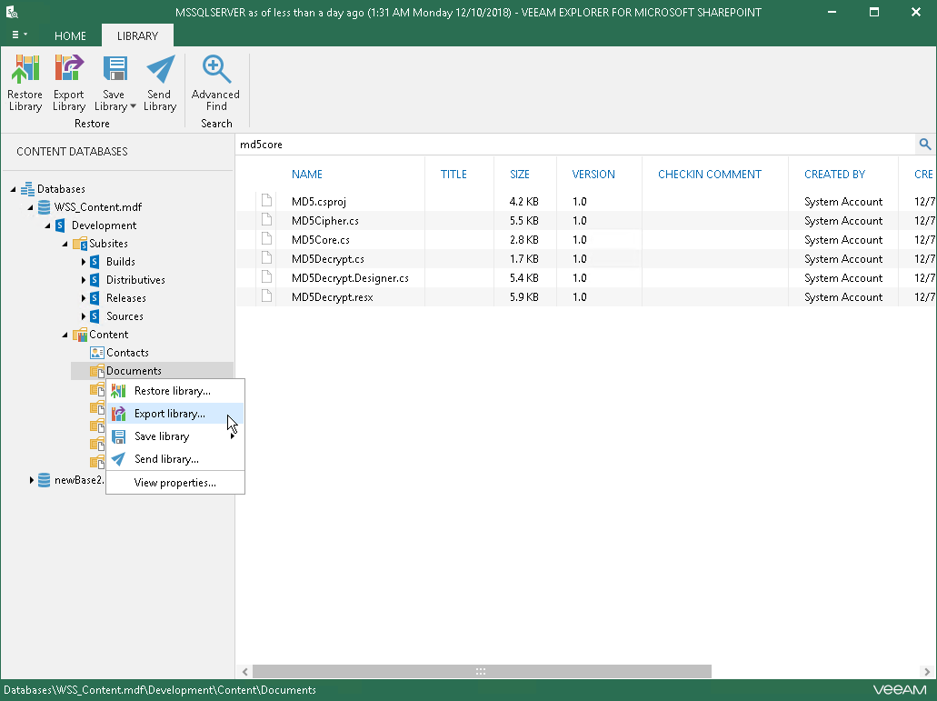Expand the Releases subsite
937x701 pixels.
[x=83, y=298]
